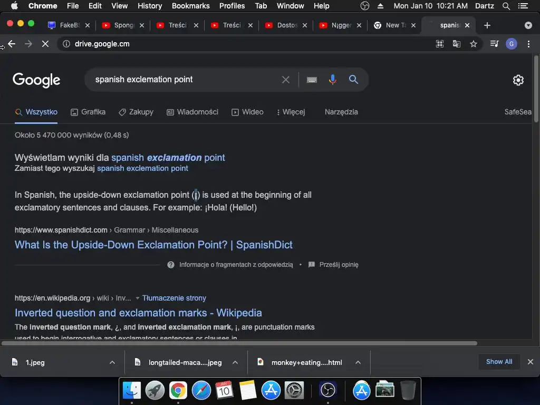Expand options for 1.jpeg download
The image size is (540, 405).
pos(112,362)
